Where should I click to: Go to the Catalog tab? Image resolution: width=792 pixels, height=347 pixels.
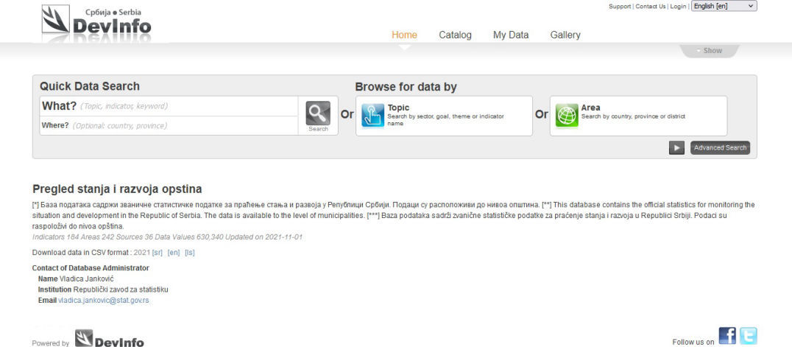455,35
